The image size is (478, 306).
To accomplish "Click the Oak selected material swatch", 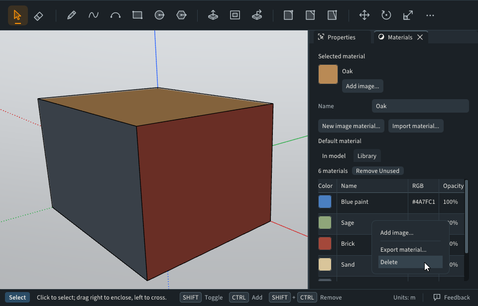I will 328,74.
